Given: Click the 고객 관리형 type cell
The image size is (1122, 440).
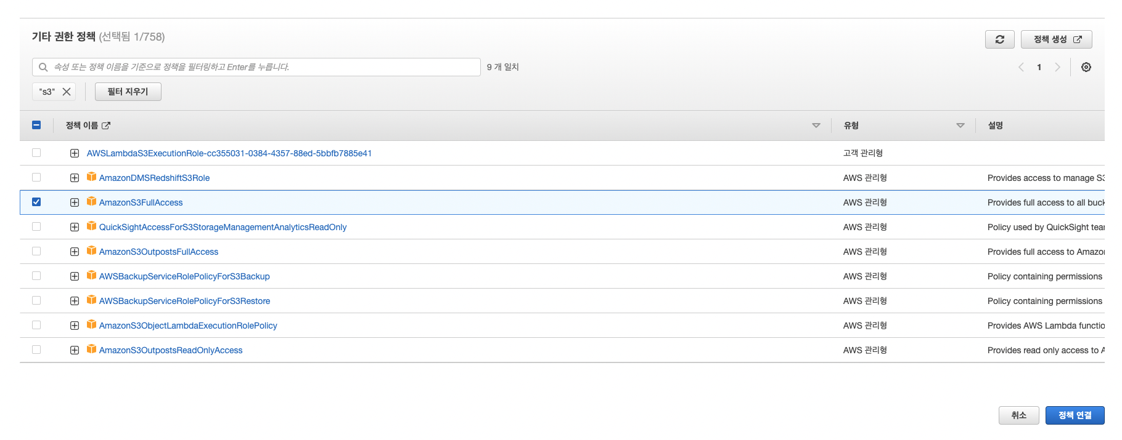Looking at the screenshot, I should 863,153.
